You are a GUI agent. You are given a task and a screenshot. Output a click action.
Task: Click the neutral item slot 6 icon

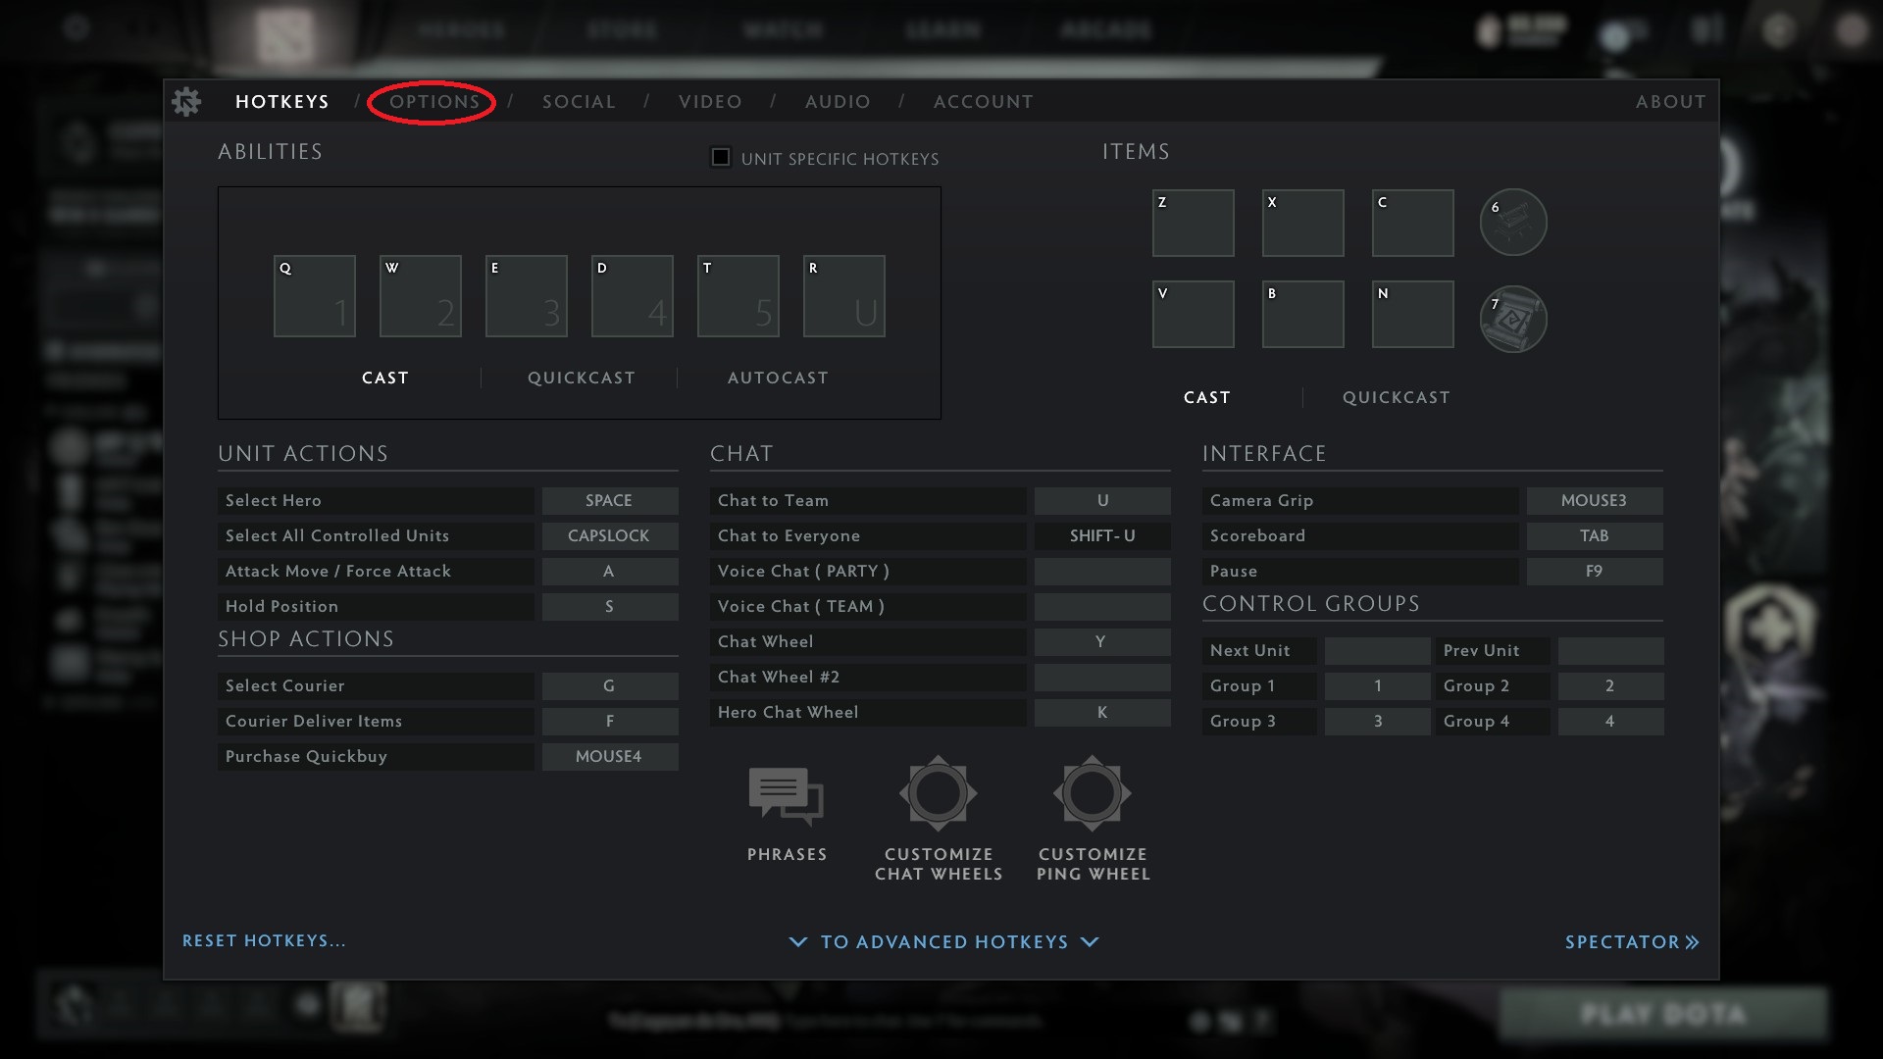(1512, 223)
